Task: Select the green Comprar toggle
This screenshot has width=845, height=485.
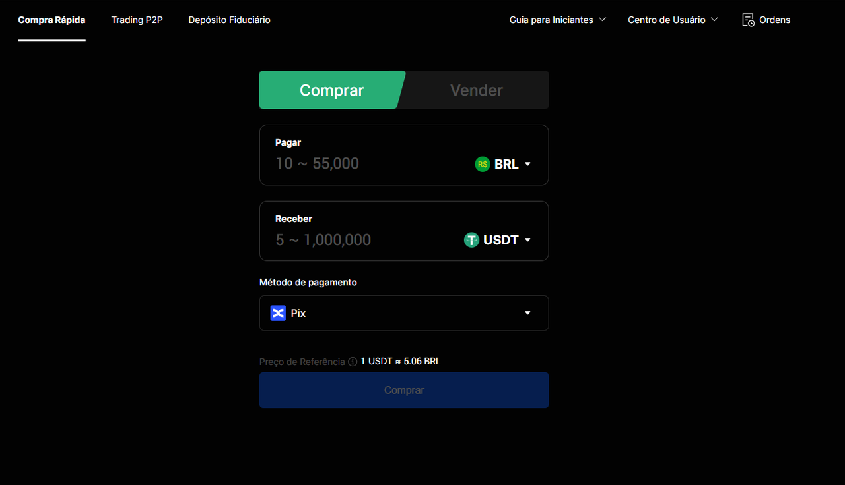Action: click(331, 90)
